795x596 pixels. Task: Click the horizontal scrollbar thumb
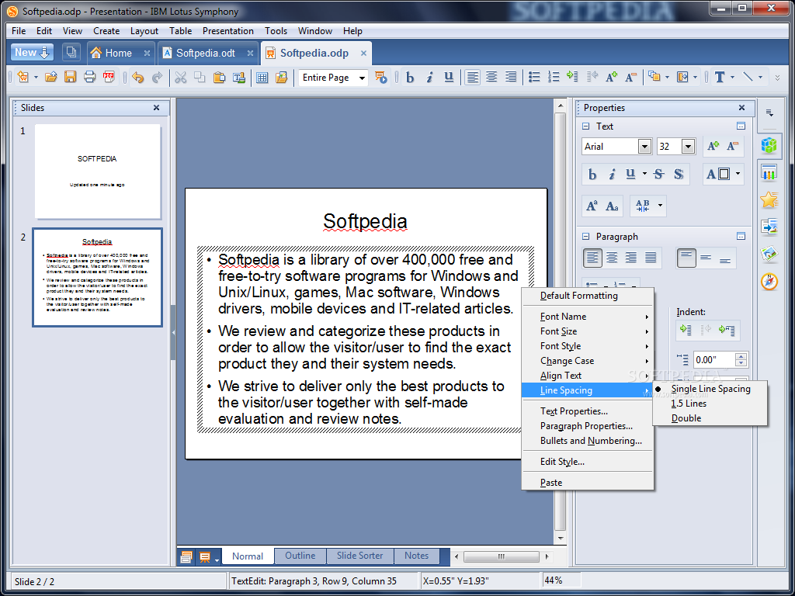click(501, 556)
